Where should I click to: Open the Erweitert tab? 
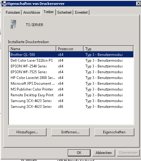click(81, 12)
